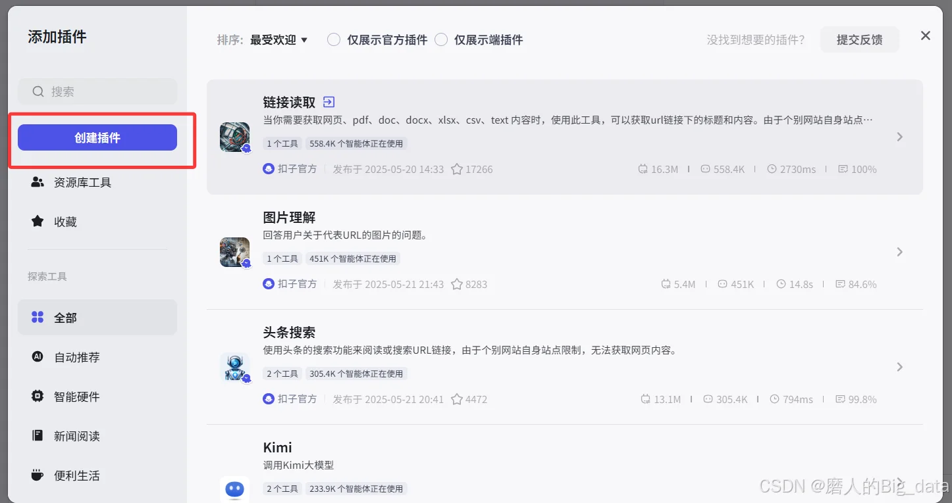The height and width of the screenshot is (503, 952).
Task: Click the success-rate icon beside 99.8%
Action: [840, 399]
